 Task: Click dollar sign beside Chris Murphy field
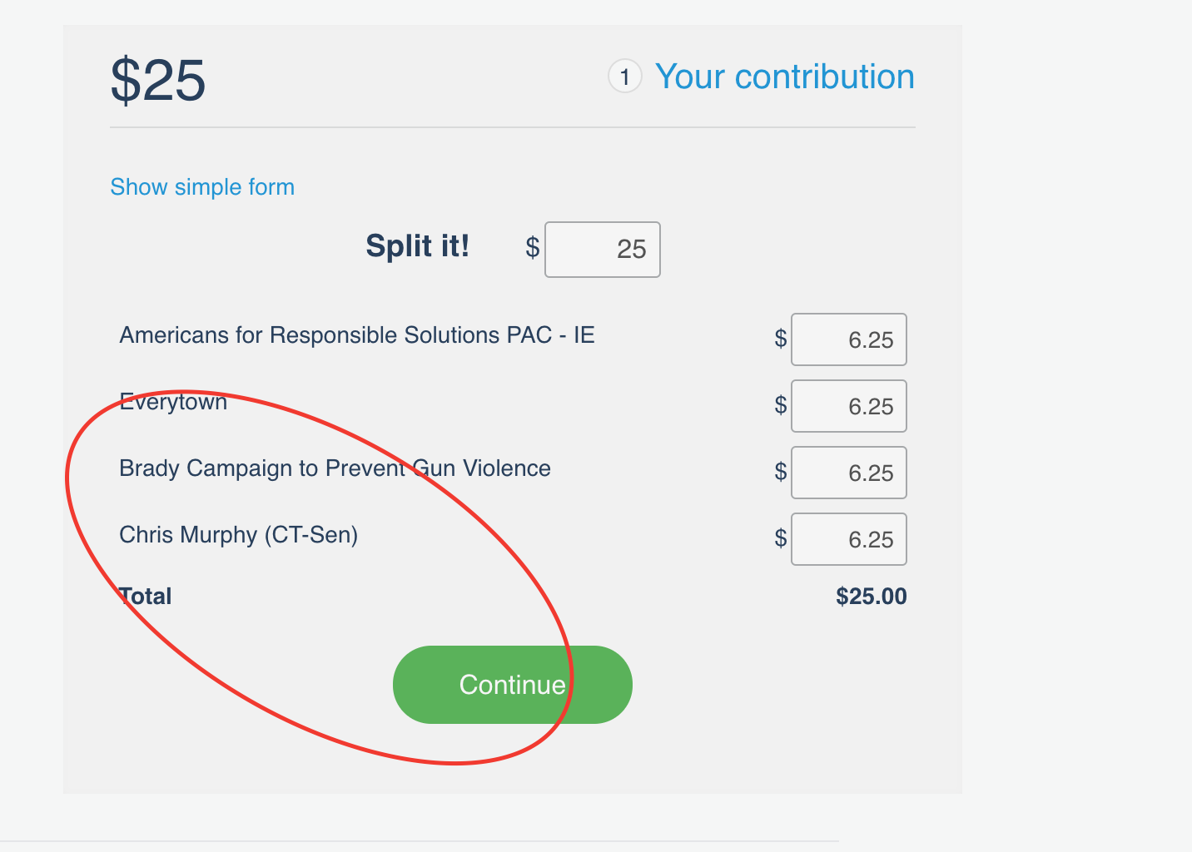click(781, 538)
